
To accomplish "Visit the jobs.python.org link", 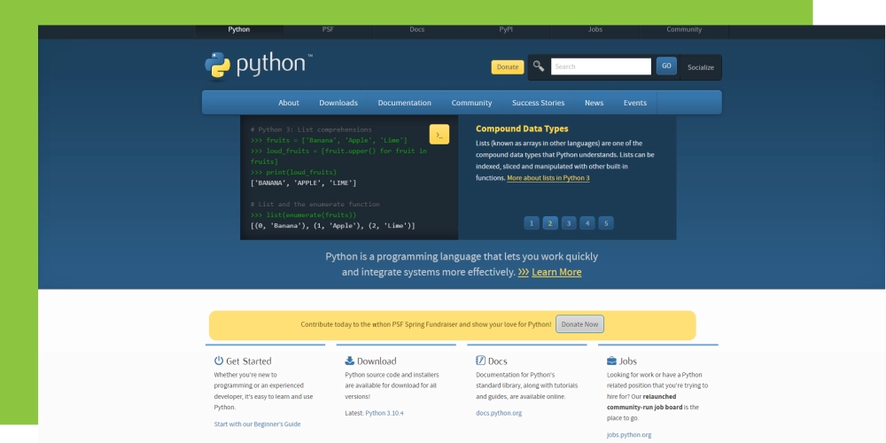I will (x=629, y=435).
